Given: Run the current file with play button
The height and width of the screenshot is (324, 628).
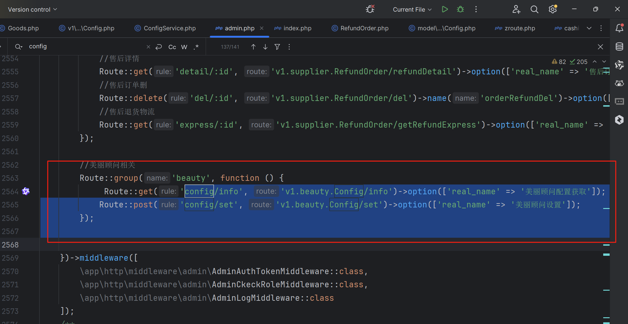Looking at the screenshot, I should tap(445, 9).
